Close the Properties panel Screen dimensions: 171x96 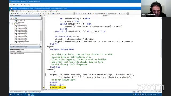41,47
